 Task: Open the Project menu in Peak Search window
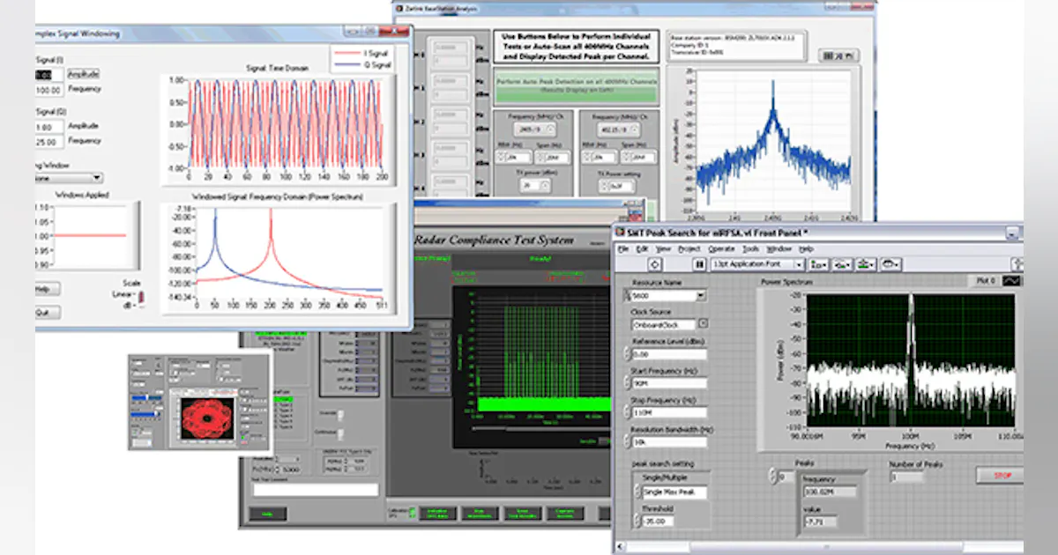(x=689, y=249)
